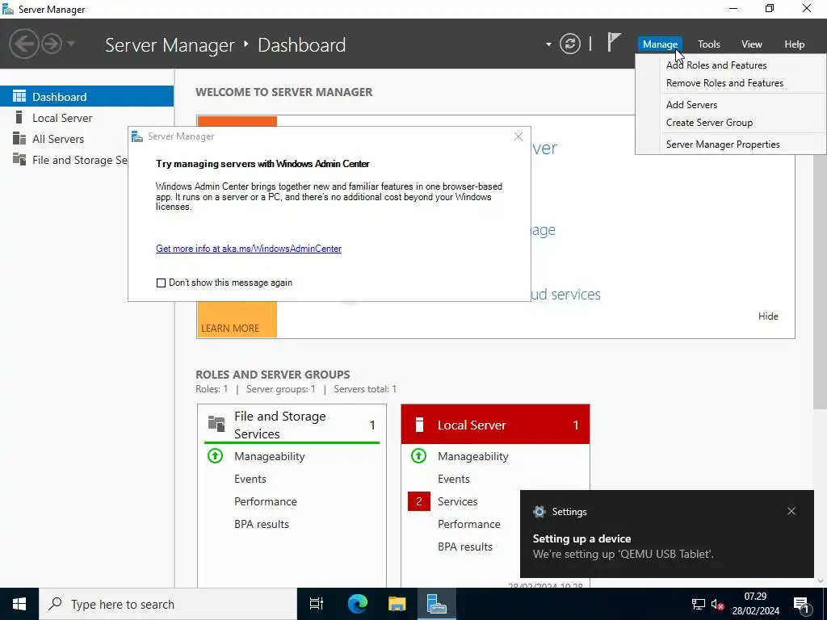Select File and Storage Services sidebar item
Viewport: 827px width, 620px height.
tap(65, 160)
